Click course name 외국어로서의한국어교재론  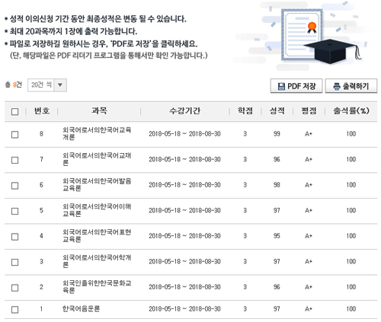(x=97, y=159)
